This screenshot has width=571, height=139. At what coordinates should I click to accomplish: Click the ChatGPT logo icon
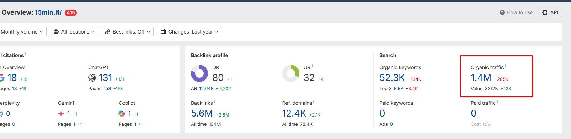tap(92, 78)
